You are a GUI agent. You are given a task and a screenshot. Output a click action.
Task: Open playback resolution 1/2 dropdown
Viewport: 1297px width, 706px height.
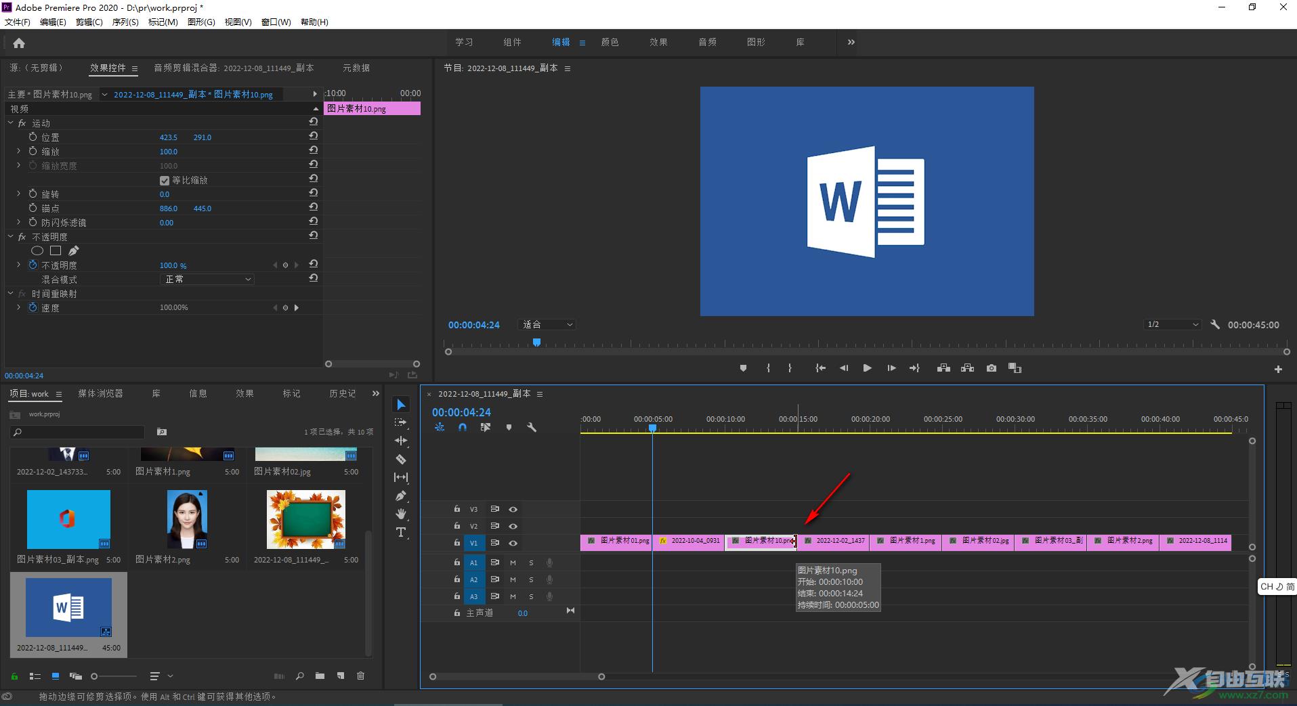point(1172,325)
